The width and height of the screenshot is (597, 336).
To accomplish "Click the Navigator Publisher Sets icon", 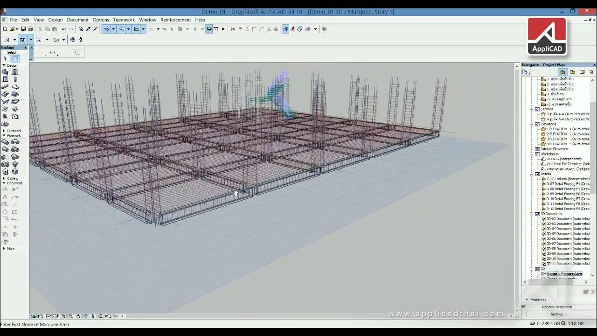I will coord(591,72).
